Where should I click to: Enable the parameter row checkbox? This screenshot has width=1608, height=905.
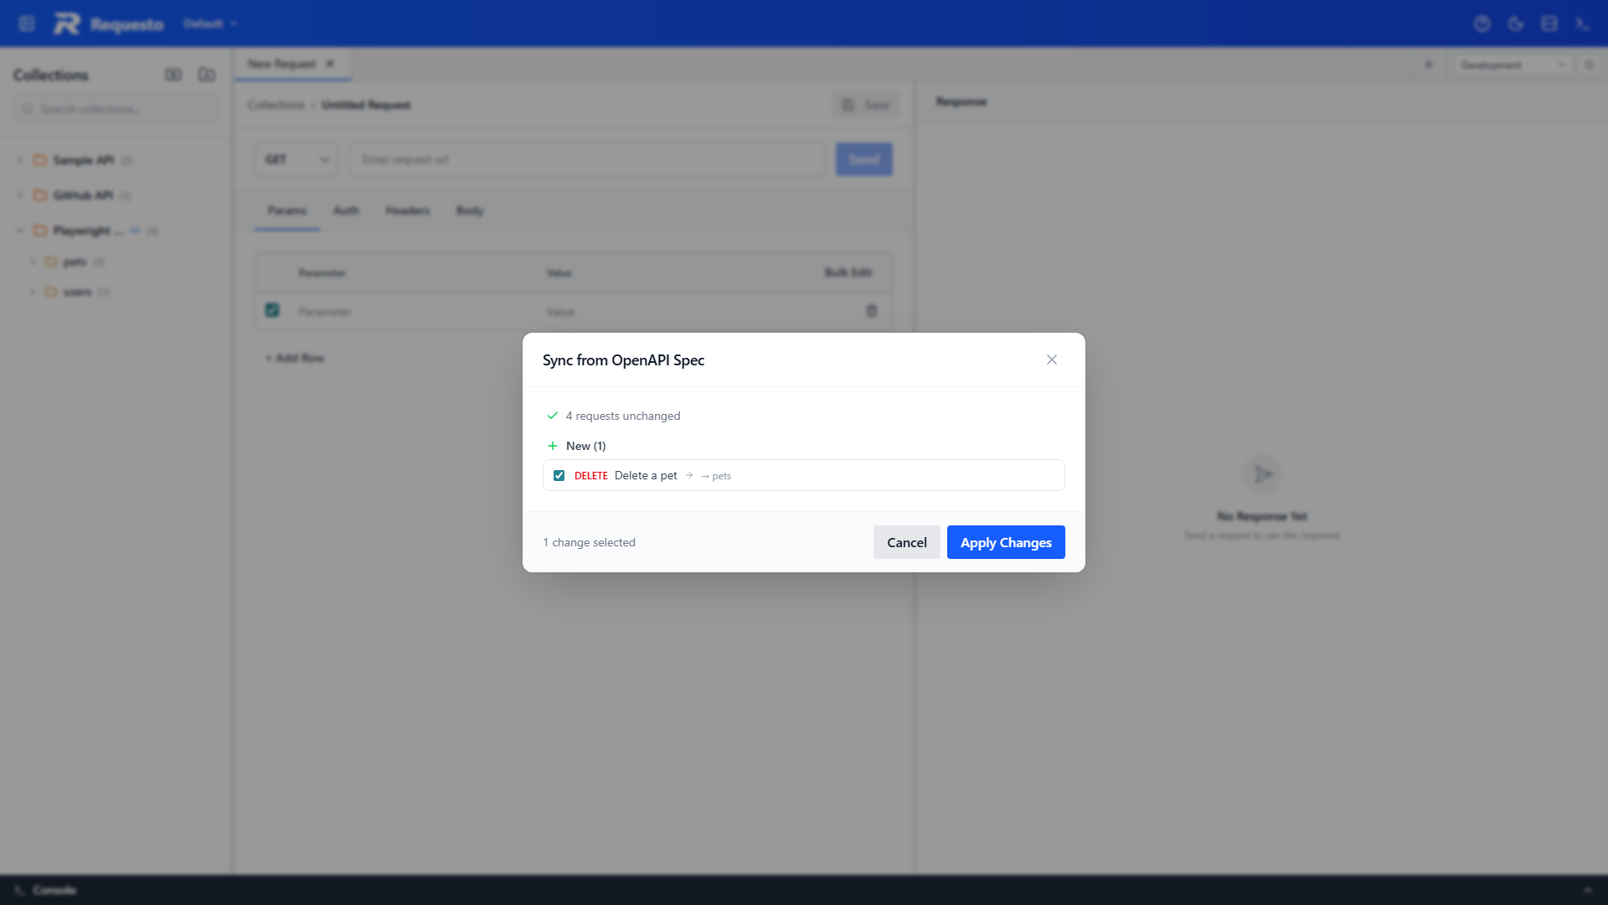(x=271, y=310)
